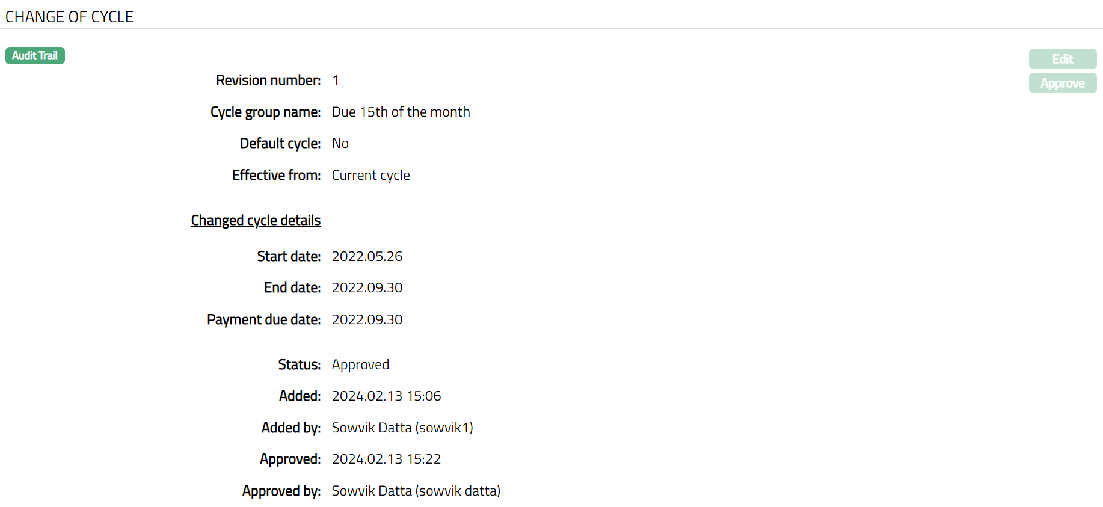Click the Added timestamp 2024.02.13 15:06

pos(386,396)
